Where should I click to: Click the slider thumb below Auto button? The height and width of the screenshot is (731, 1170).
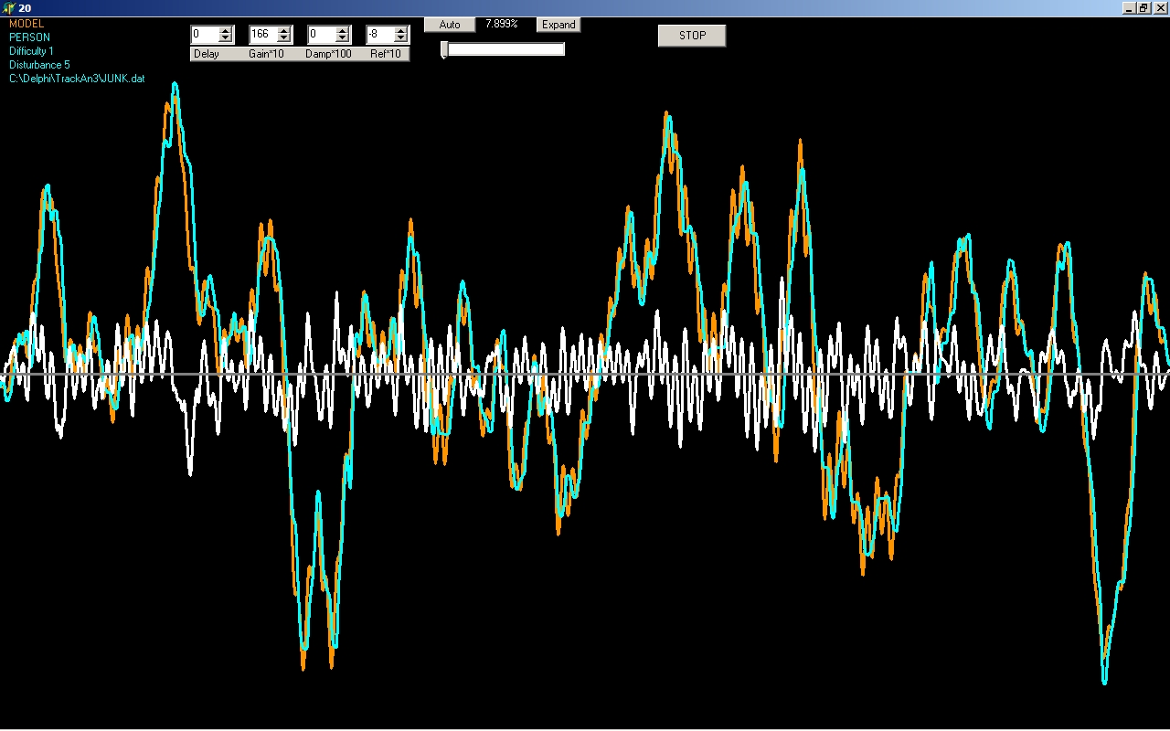pos(444,50)
